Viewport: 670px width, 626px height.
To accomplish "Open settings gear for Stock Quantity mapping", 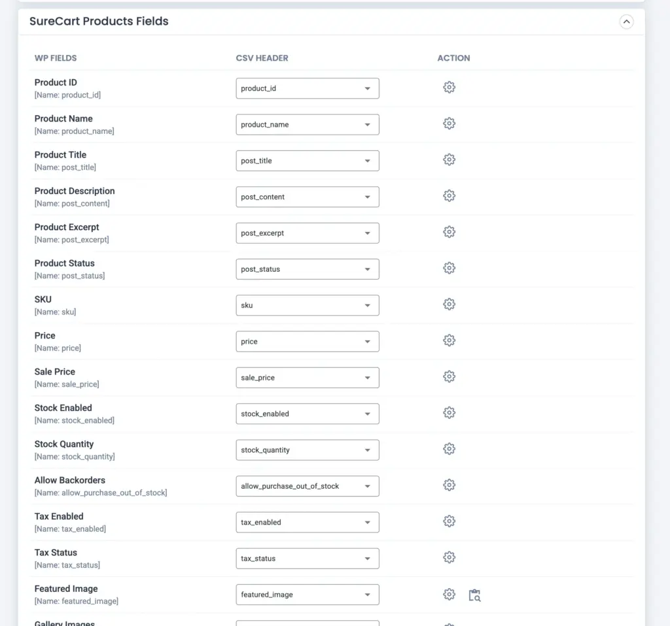I will 449,449.
